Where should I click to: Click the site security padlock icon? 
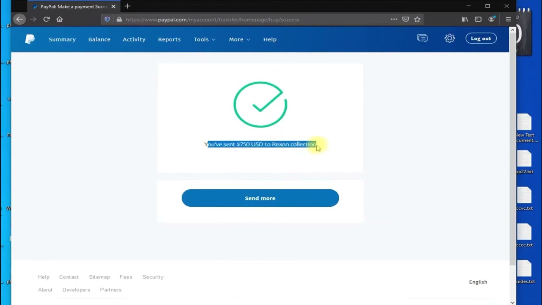click(x=119, y=19)
